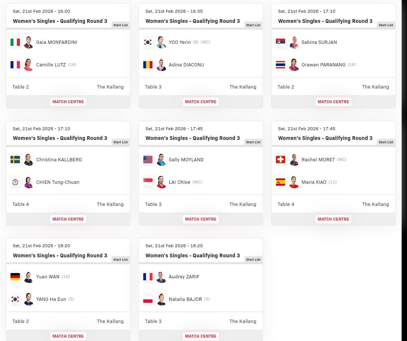Click Adina Diaconu's player avatar

(161, 65)
